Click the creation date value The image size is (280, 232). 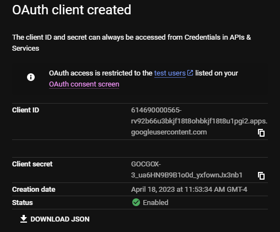189,190
